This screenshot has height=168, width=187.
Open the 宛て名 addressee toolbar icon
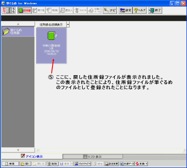point(39,10)
